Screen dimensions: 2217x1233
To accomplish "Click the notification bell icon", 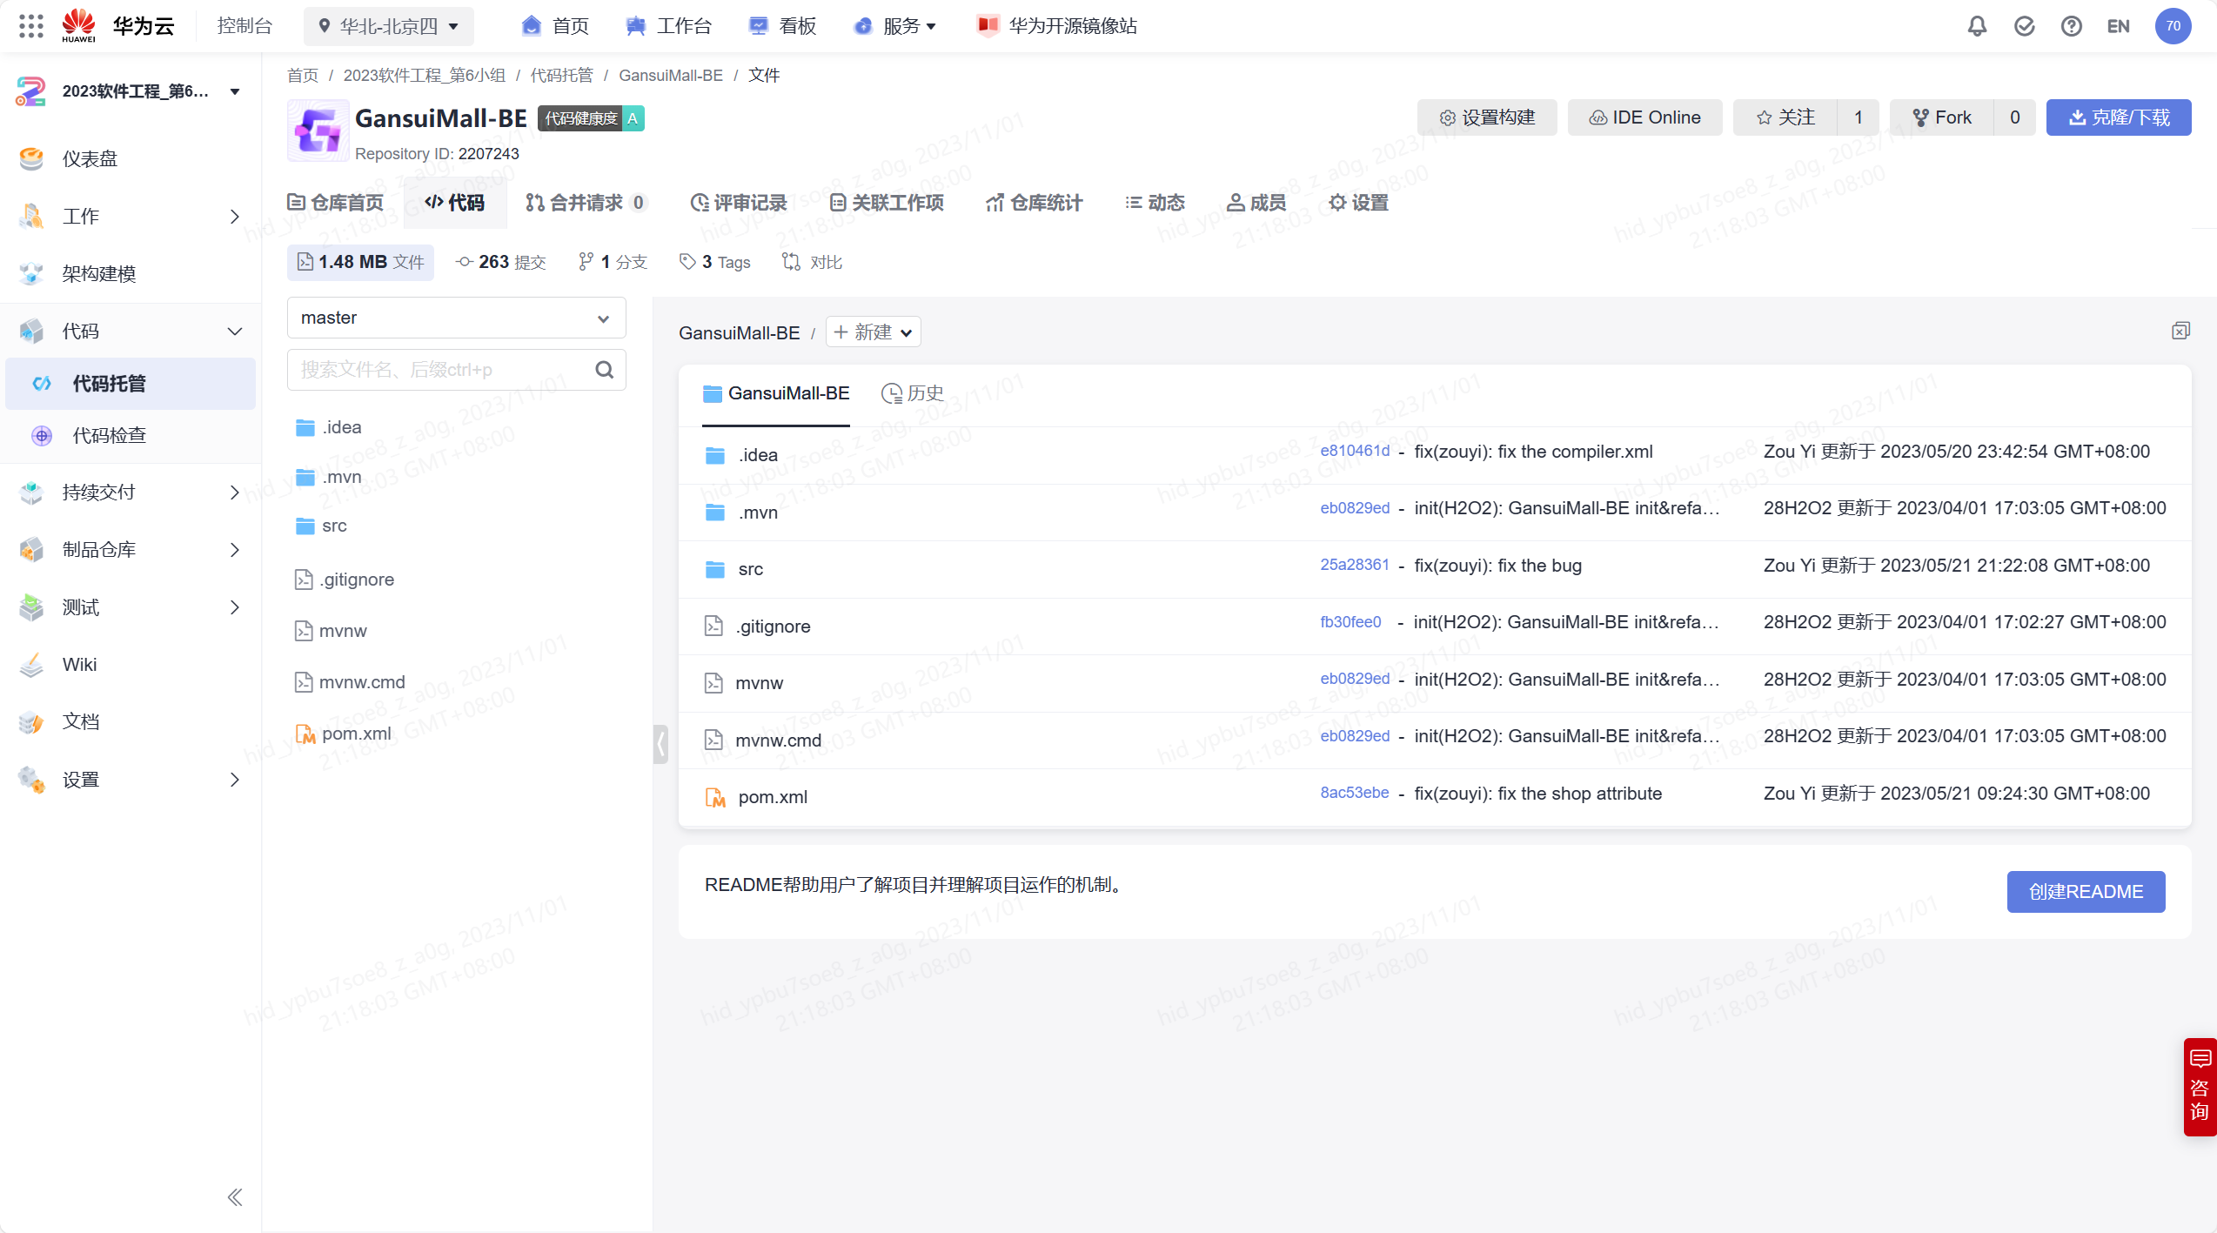I will click(1977, 26).
